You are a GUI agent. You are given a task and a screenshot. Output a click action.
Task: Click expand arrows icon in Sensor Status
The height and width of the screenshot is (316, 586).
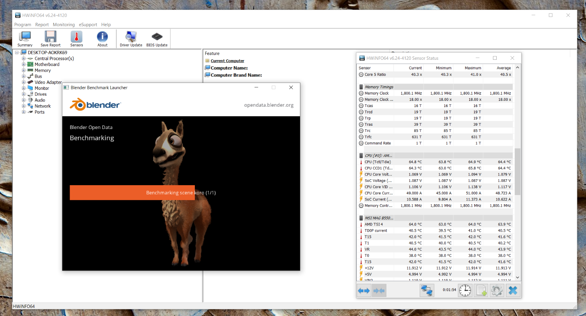pos(364,291)
